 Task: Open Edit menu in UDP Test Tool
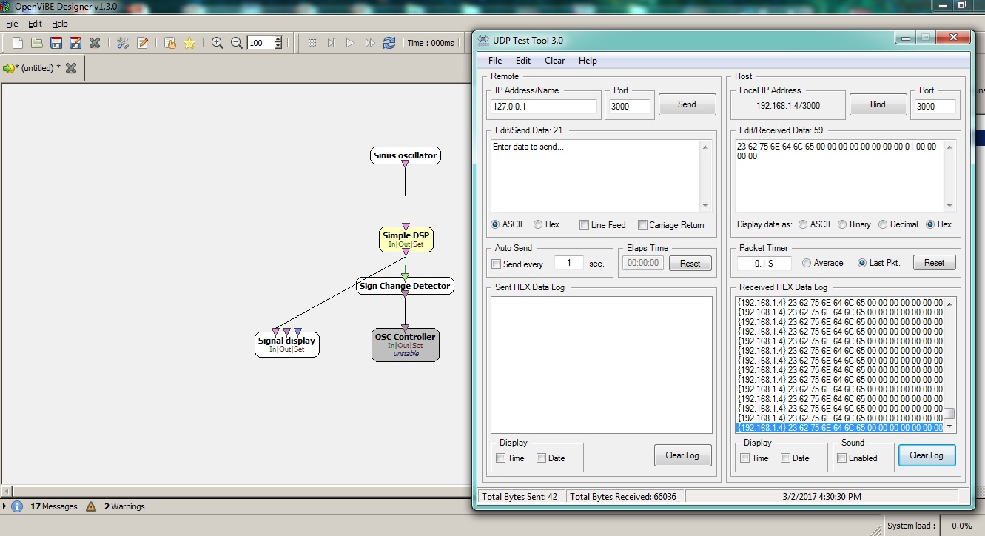523,61
